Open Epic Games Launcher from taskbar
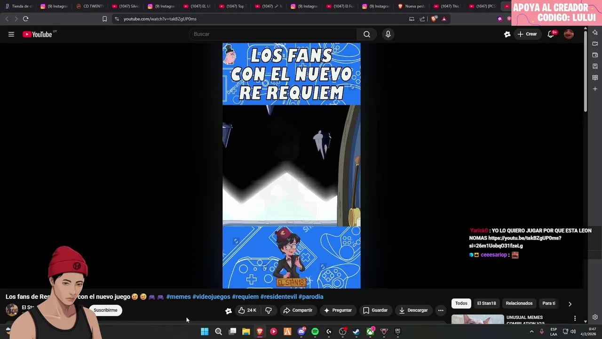 tap(398, 331)
